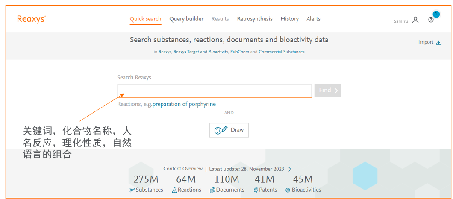Click the 64M Reactions count

coord(186,179)
